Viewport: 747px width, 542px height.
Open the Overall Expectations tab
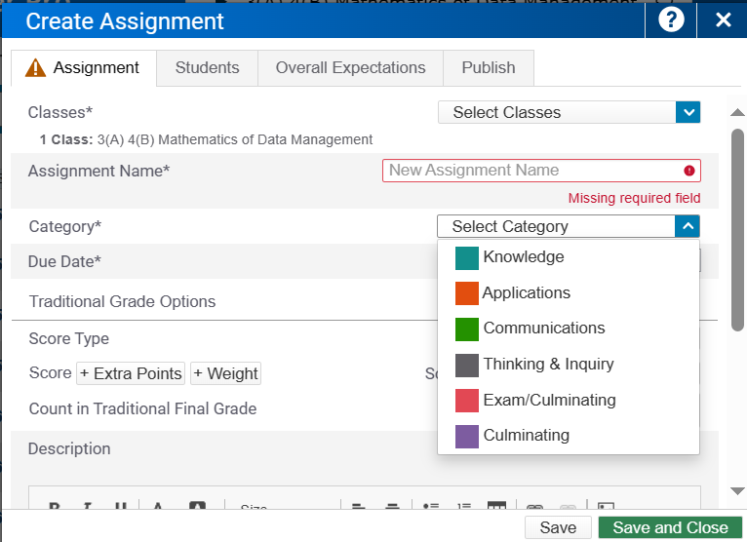[350, 68]
